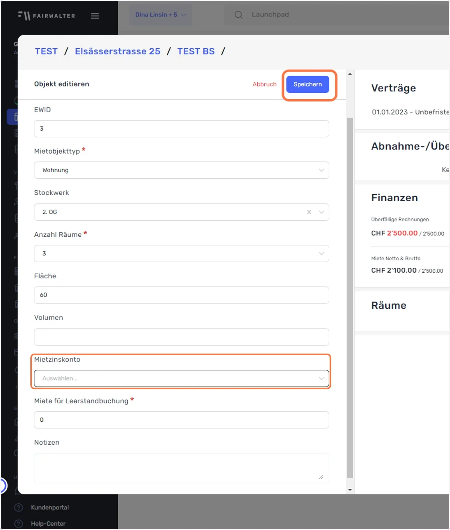Click the Finanzen heading

tap(394, 198)
